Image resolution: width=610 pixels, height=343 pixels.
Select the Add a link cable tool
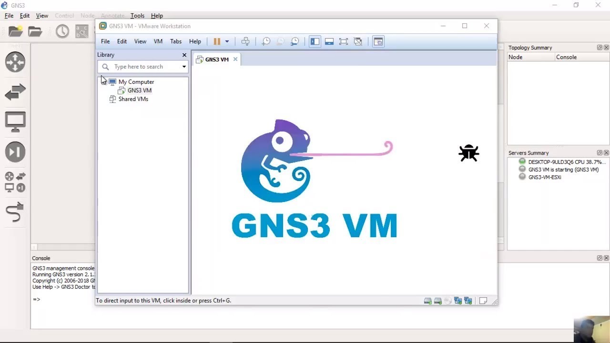click(15, 212)
